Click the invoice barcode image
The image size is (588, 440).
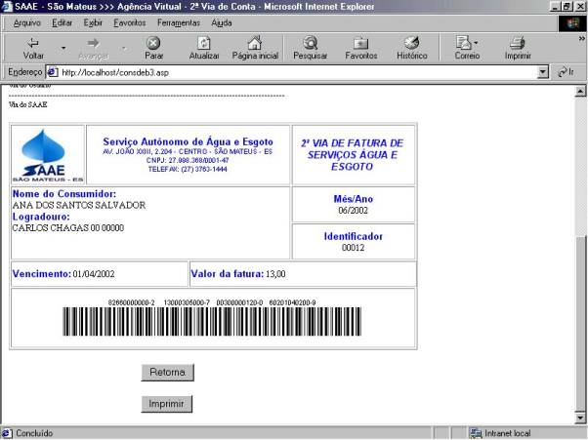point(212,322)
